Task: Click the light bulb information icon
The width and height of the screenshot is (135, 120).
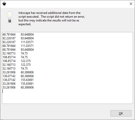Action: click(10, 17)
